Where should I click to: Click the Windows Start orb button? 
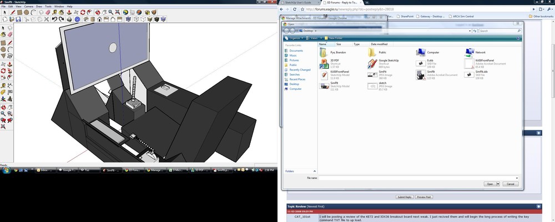coord(6,170)
